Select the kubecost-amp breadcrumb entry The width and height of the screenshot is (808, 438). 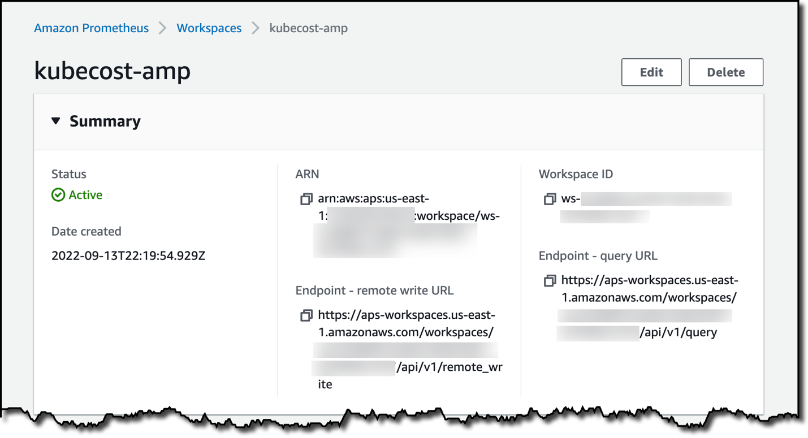tap(309, 28)
